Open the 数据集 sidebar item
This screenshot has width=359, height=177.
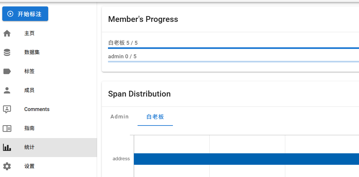48,52
